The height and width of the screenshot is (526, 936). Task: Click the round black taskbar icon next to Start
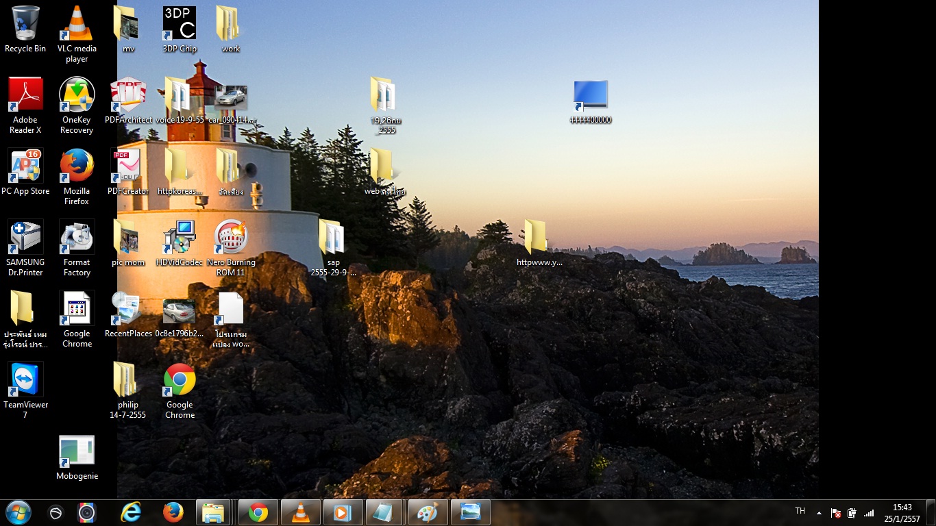[56, 513]
